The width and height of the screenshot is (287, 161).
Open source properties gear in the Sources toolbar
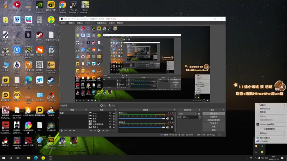99,131
